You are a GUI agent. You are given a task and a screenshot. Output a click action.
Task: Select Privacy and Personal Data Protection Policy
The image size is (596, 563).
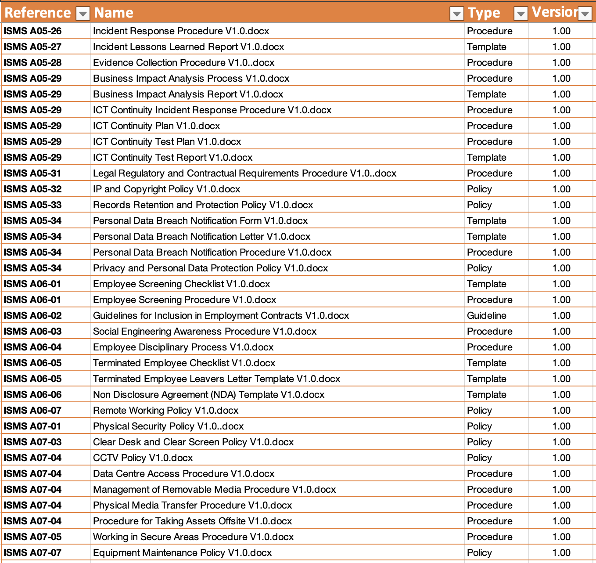point(278,268)
